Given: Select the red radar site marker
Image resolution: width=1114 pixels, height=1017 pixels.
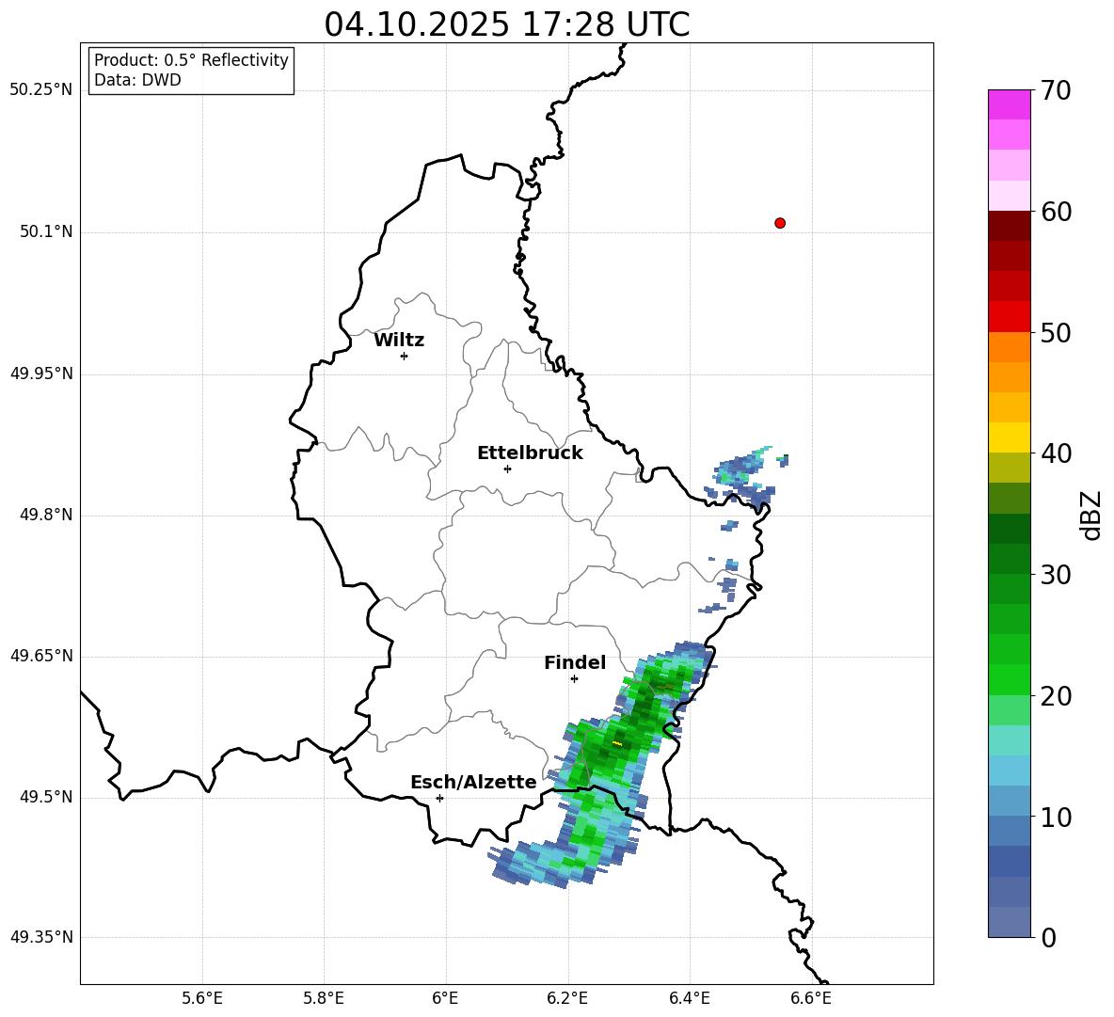Looking at the screenshot, I should pyautogui.click(x=779, y=223).
